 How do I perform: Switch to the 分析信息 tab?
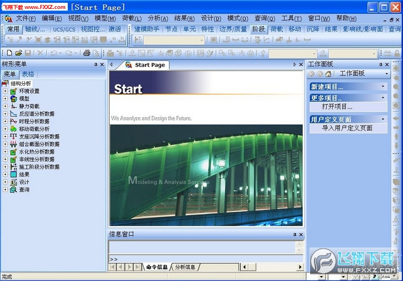pos(185,267)
